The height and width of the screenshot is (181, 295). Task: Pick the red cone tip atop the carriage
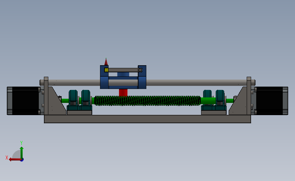tap(106, 62)
